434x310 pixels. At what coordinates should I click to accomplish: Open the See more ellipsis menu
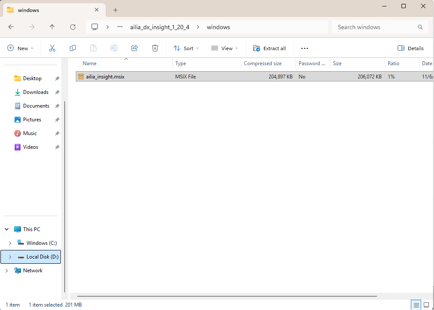pos(305,48)
